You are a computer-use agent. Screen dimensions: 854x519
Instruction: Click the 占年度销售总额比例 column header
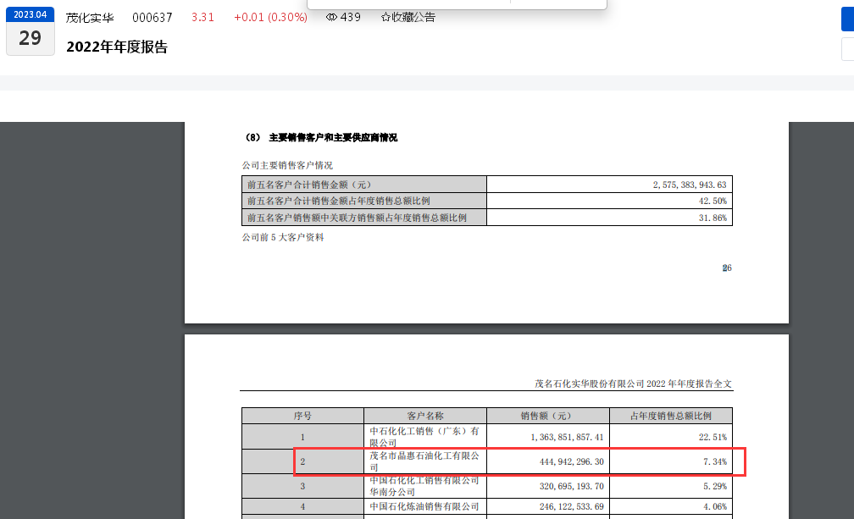coord(671,417)
